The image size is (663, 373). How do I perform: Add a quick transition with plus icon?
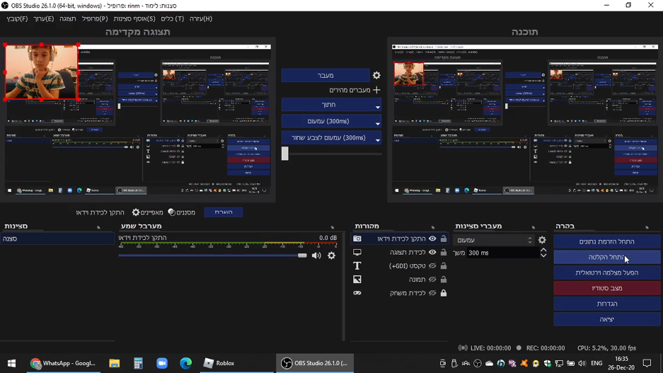point(377,90)
